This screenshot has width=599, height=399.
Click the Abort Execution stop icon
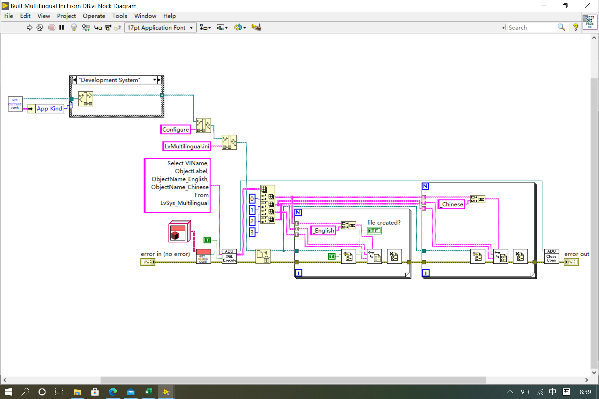pyautogui.click(x=52, y=27)
